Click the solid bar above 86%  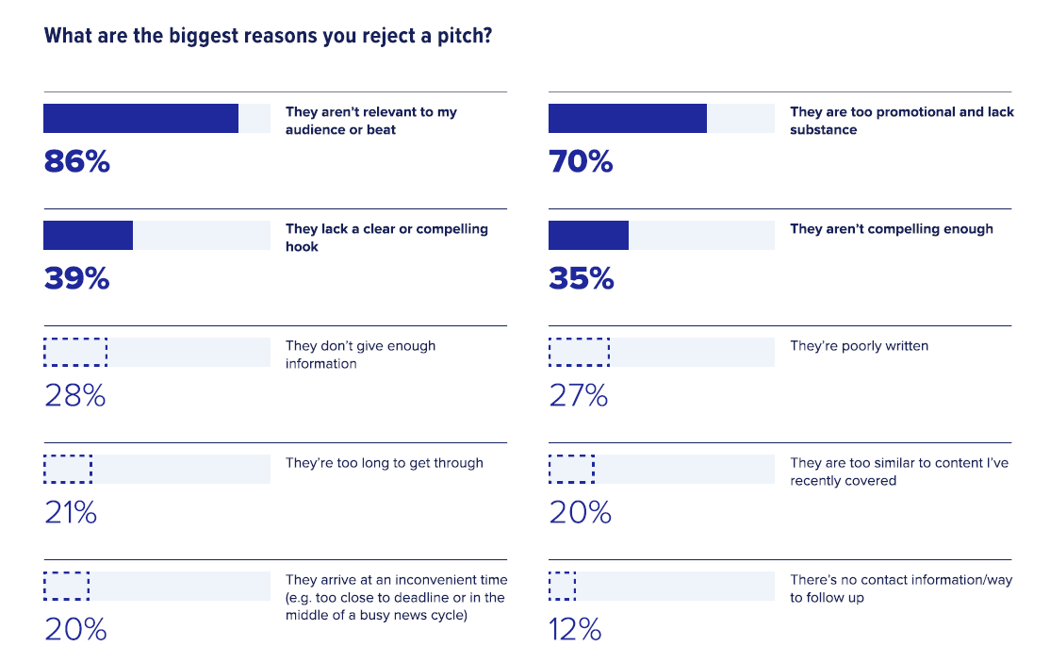point(140,118)
